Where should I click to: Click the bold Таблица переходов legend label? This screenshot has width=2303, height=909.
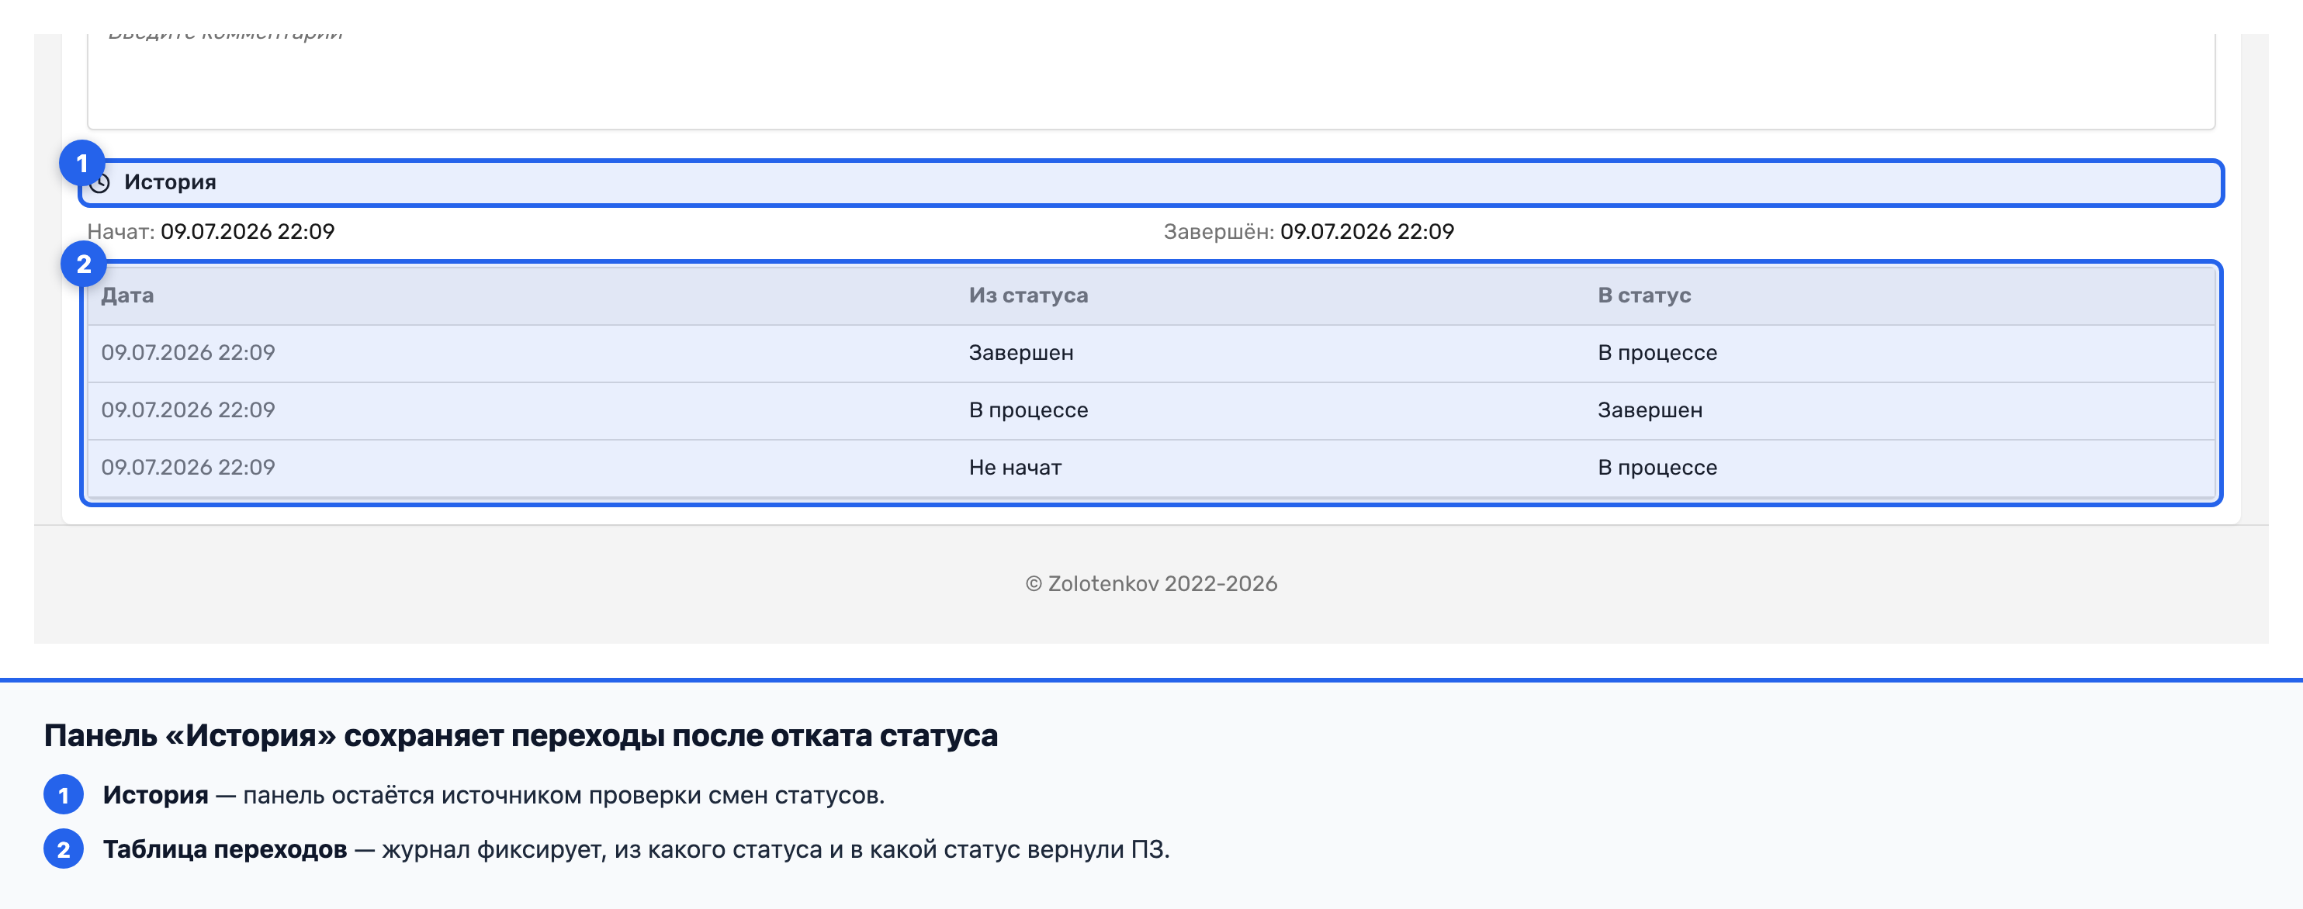coord(224,849)
